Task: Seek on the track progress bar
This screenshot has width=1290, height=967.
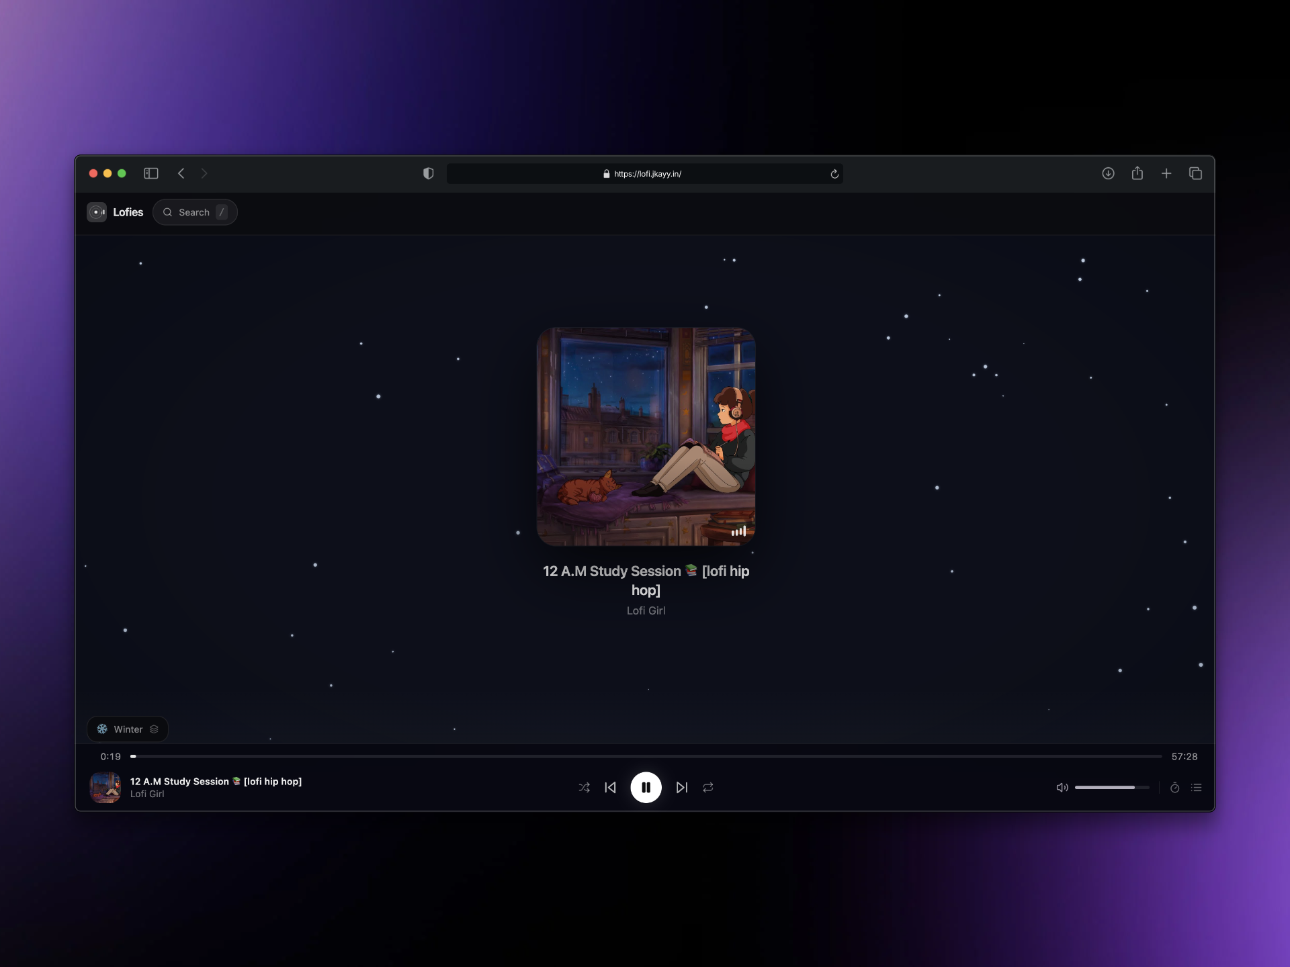Action: (x=646, y=757)
